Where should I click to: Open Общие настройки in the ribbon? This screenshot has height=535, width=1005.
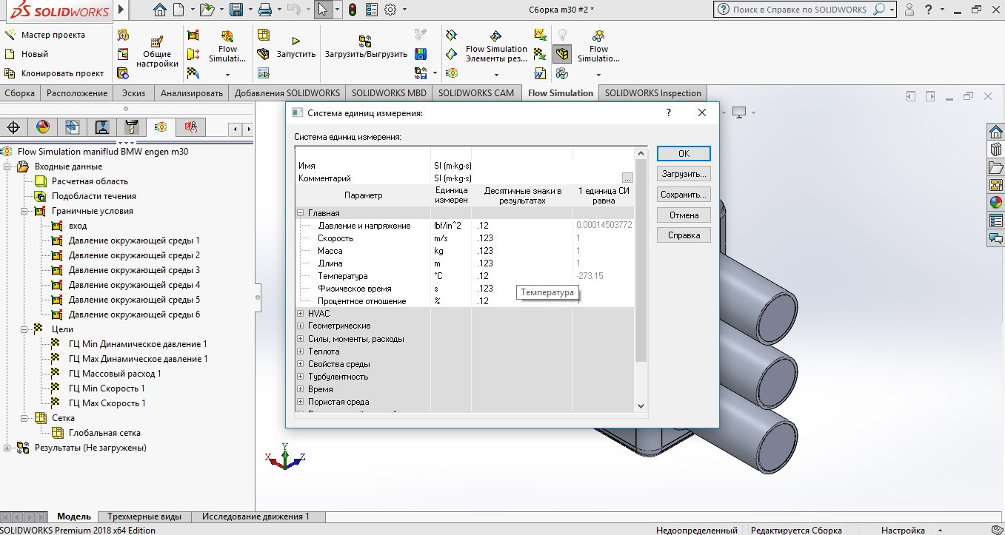(157, 52)
